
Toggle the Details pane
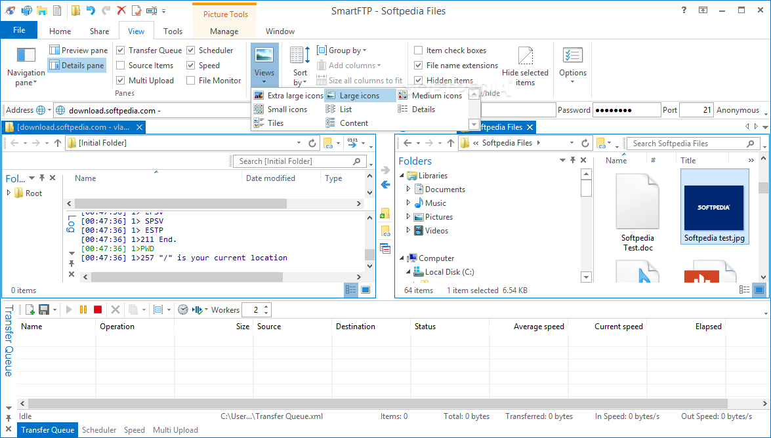(77, 66)
